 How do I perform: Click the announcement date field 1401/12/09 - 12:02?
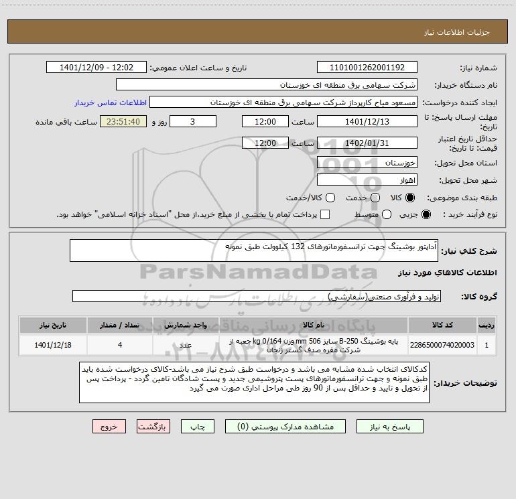tap(96, 68)
